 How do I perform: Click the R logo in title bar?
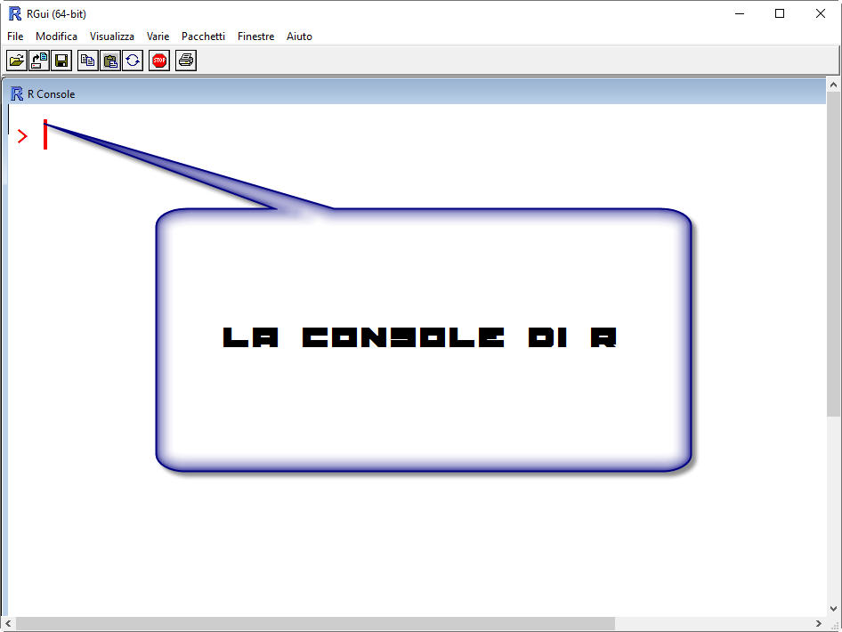14,14
